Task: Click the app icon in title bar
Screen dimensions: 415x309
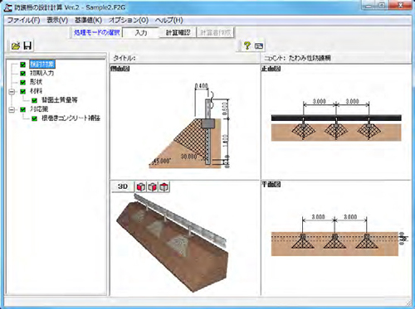Action: [7, 7]
